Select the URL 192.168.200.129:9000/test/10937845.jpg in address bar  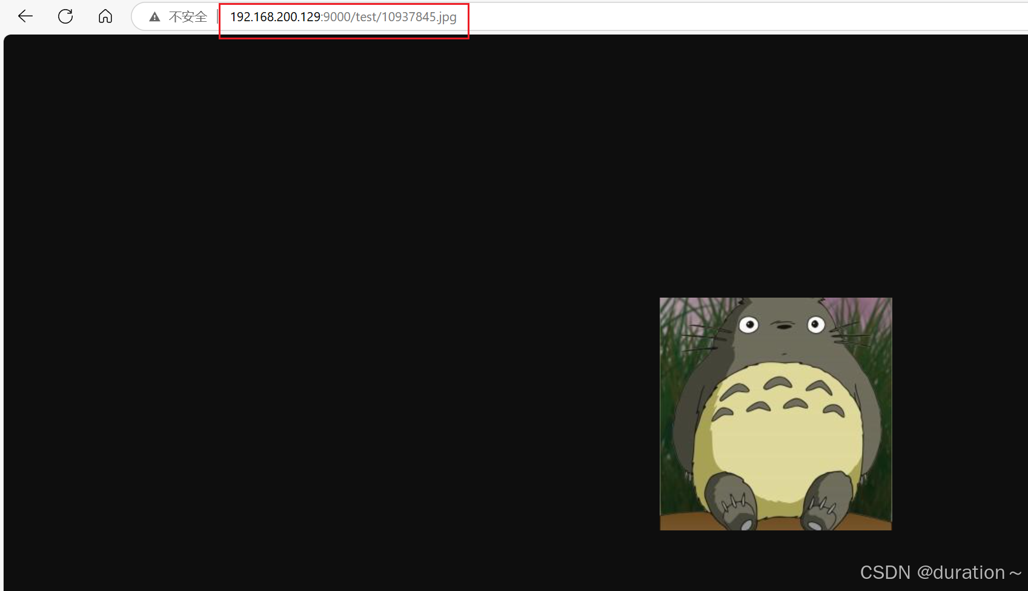point(343,17)
